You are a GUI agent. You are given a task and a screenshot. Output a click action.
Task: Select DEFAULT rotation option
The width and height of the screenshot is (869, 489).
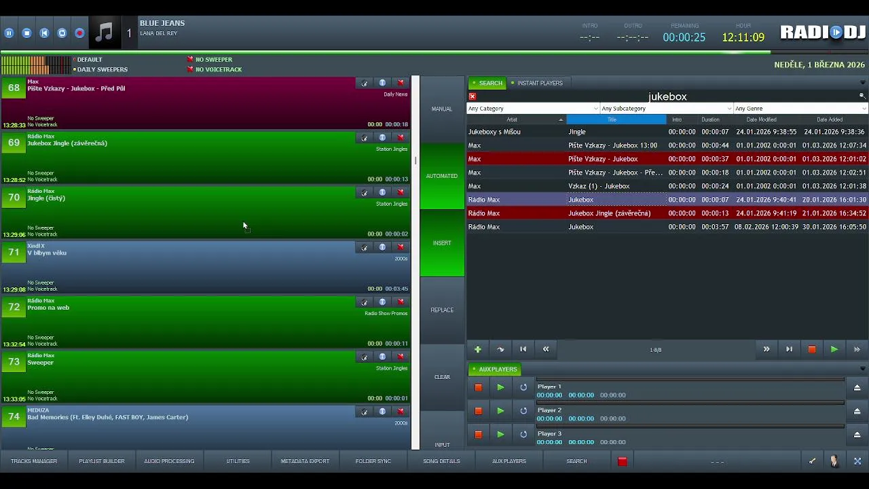tap(87, 60)
